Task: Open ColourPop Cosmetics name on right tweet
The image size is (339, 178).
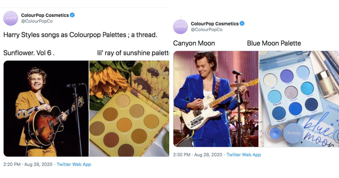Action: pos(215,24)
